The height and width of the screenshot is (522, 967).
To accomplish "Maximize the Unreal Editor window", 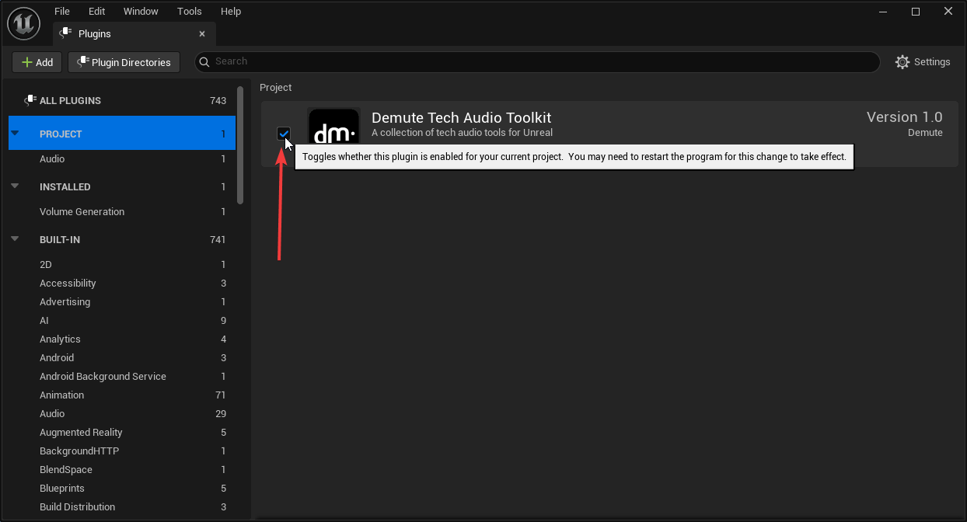I will click(916, 12).
